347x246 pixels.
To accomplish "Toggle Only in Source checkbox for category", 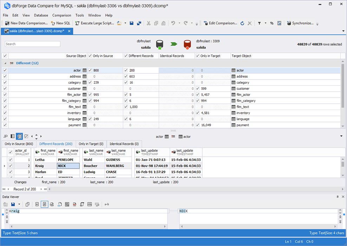I will click(90, 83).
